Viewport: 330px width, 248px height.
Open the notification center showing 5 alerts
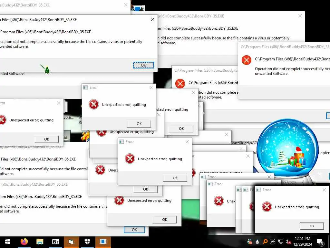click(320, 242)
